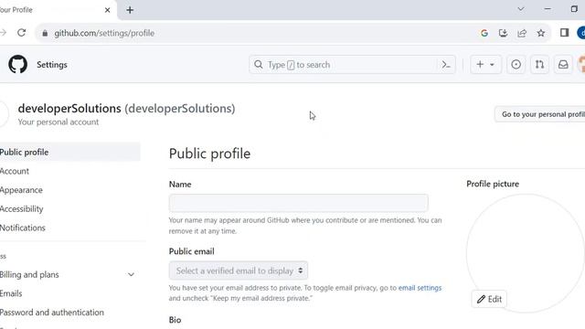Click the Chrome profile avatar icon

581,33
